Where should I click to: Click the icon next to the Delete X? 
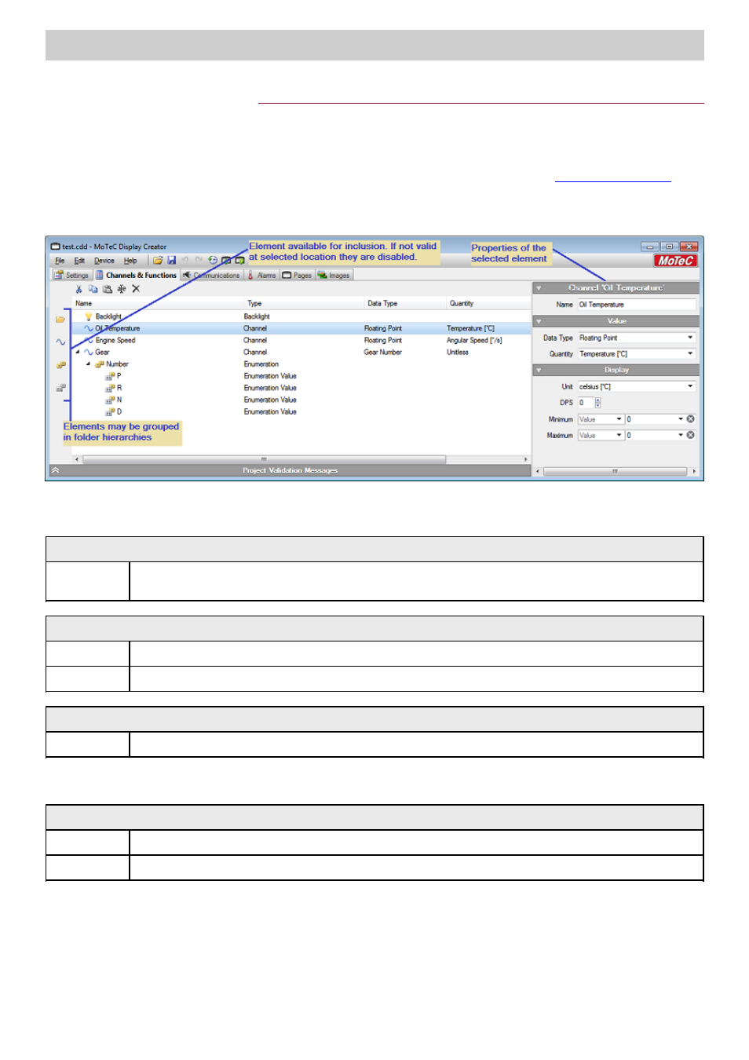coord(122,289)
